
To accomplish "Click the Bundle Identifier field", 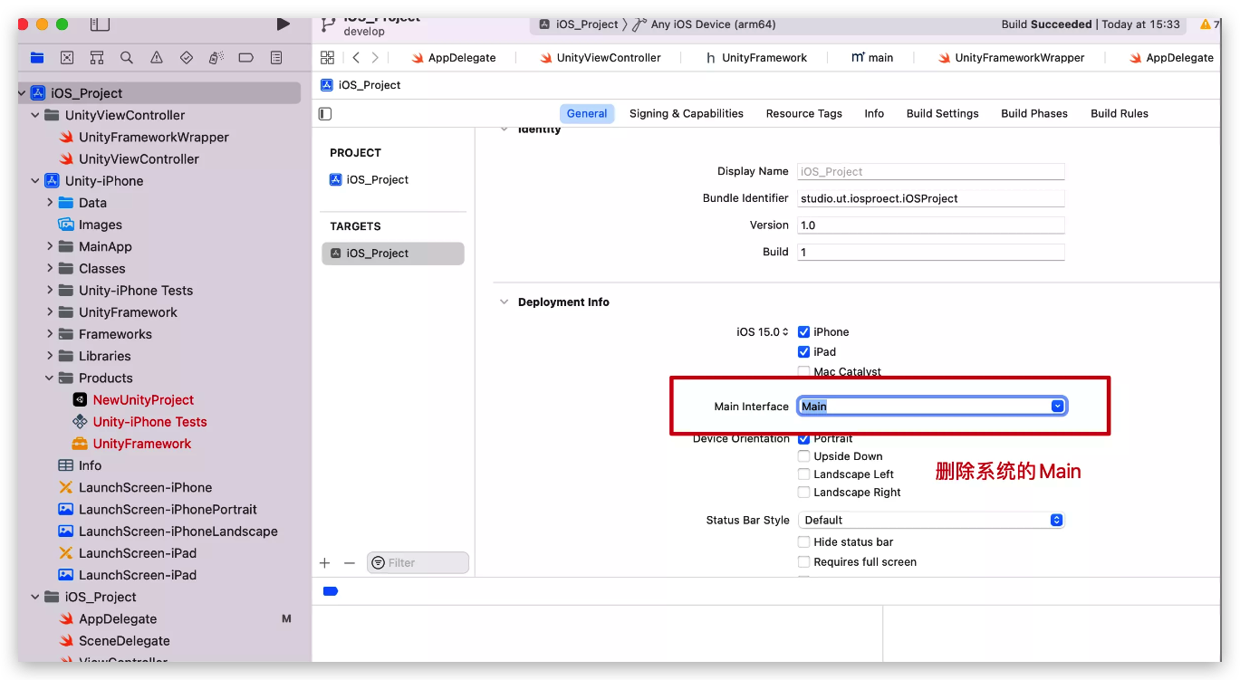I will point(930,198).
